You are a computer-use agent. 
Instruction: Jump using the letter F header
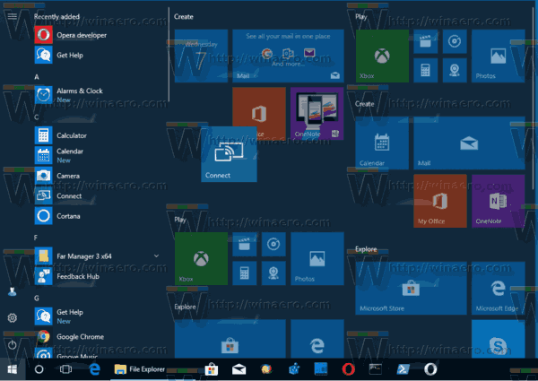coord(36,238)
